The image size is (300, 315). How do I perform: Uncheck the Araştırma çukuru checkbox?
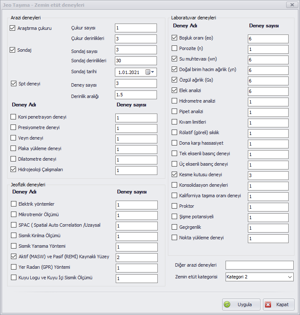[13, 28]
